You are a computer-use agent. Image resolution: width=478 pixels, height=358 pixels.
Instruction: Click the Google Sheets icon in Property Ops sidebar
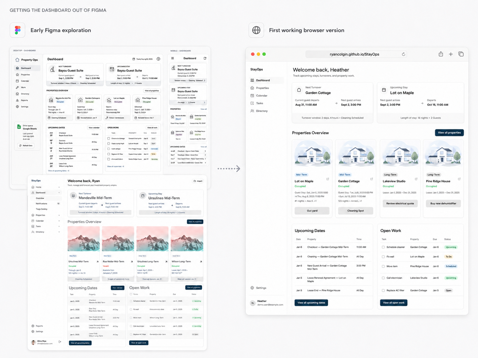click(19, 127)
